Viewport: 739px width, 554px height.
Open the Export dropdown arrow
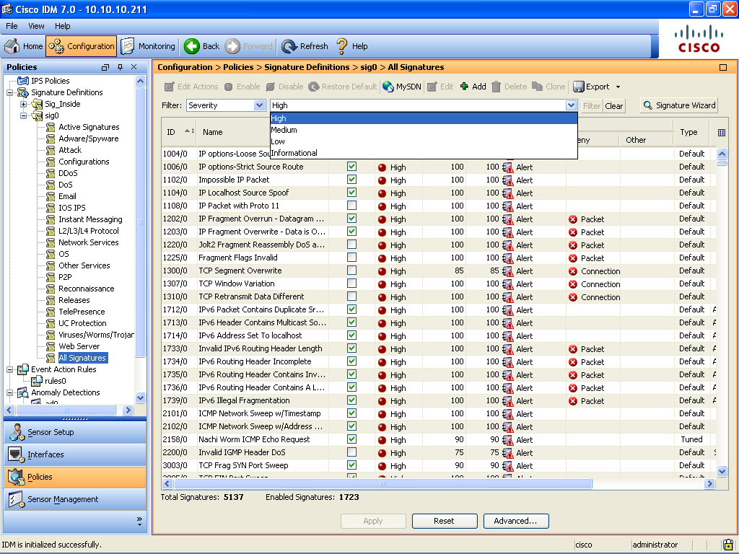tap(618, 87)
